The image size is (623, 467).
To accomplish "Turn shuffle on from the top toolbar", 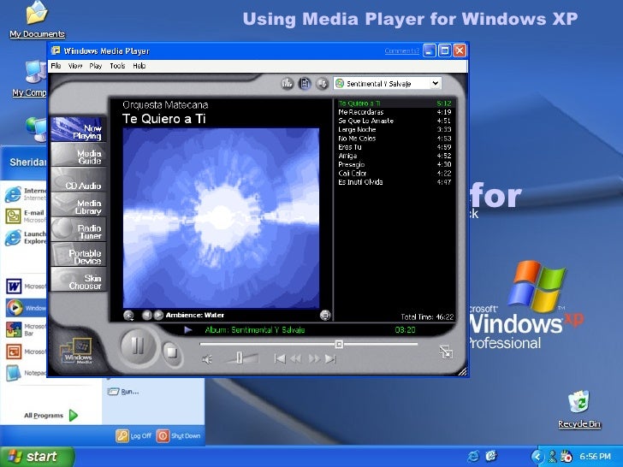I will click(x=322, y=83).
